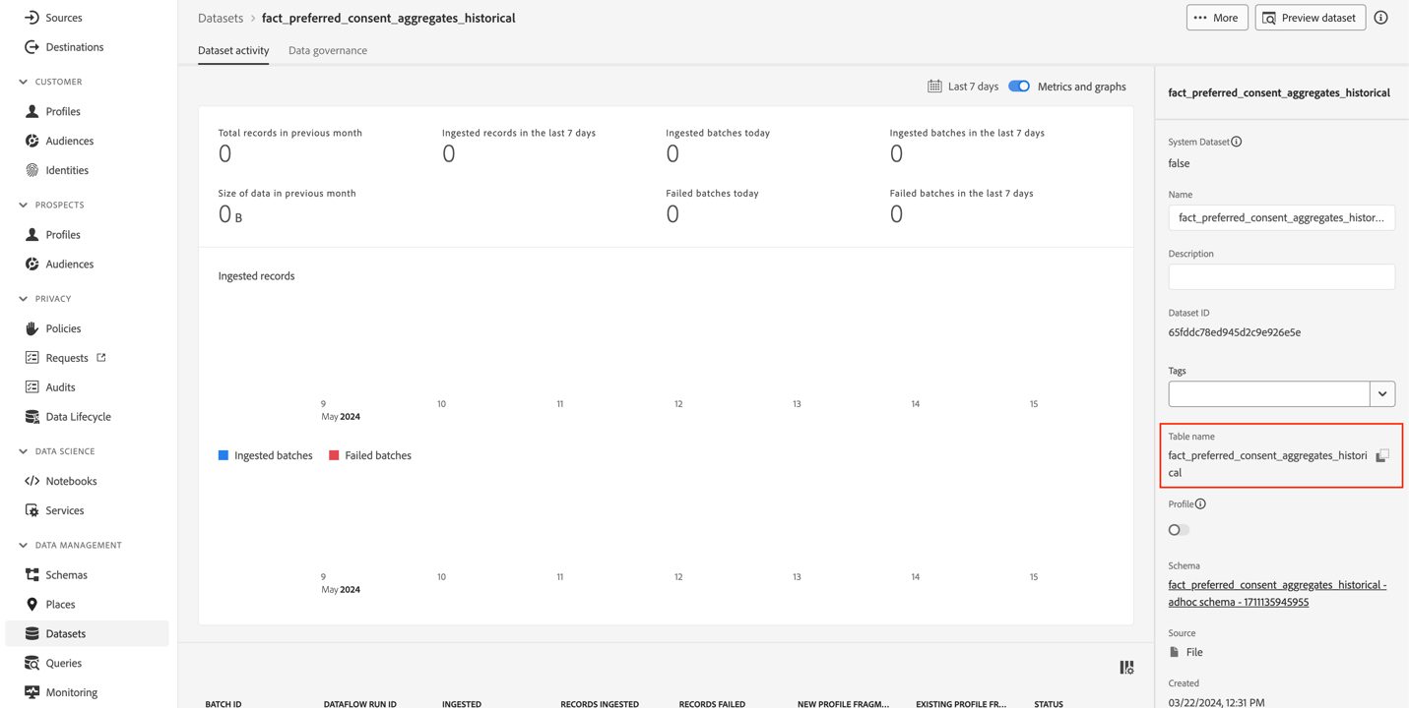
Task: Click the Preview dataset button
Action: [1310, 17]
